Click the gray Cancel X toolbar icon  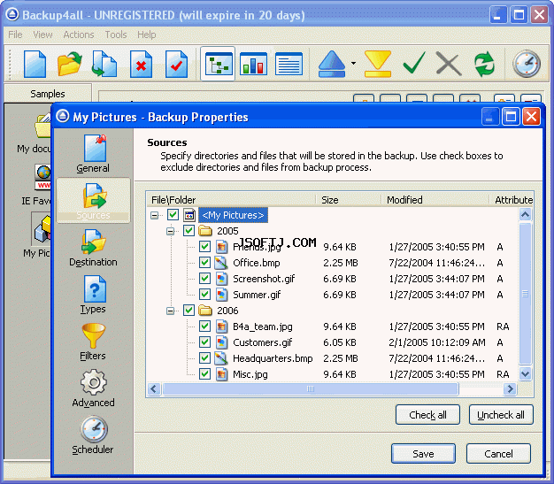449,64
